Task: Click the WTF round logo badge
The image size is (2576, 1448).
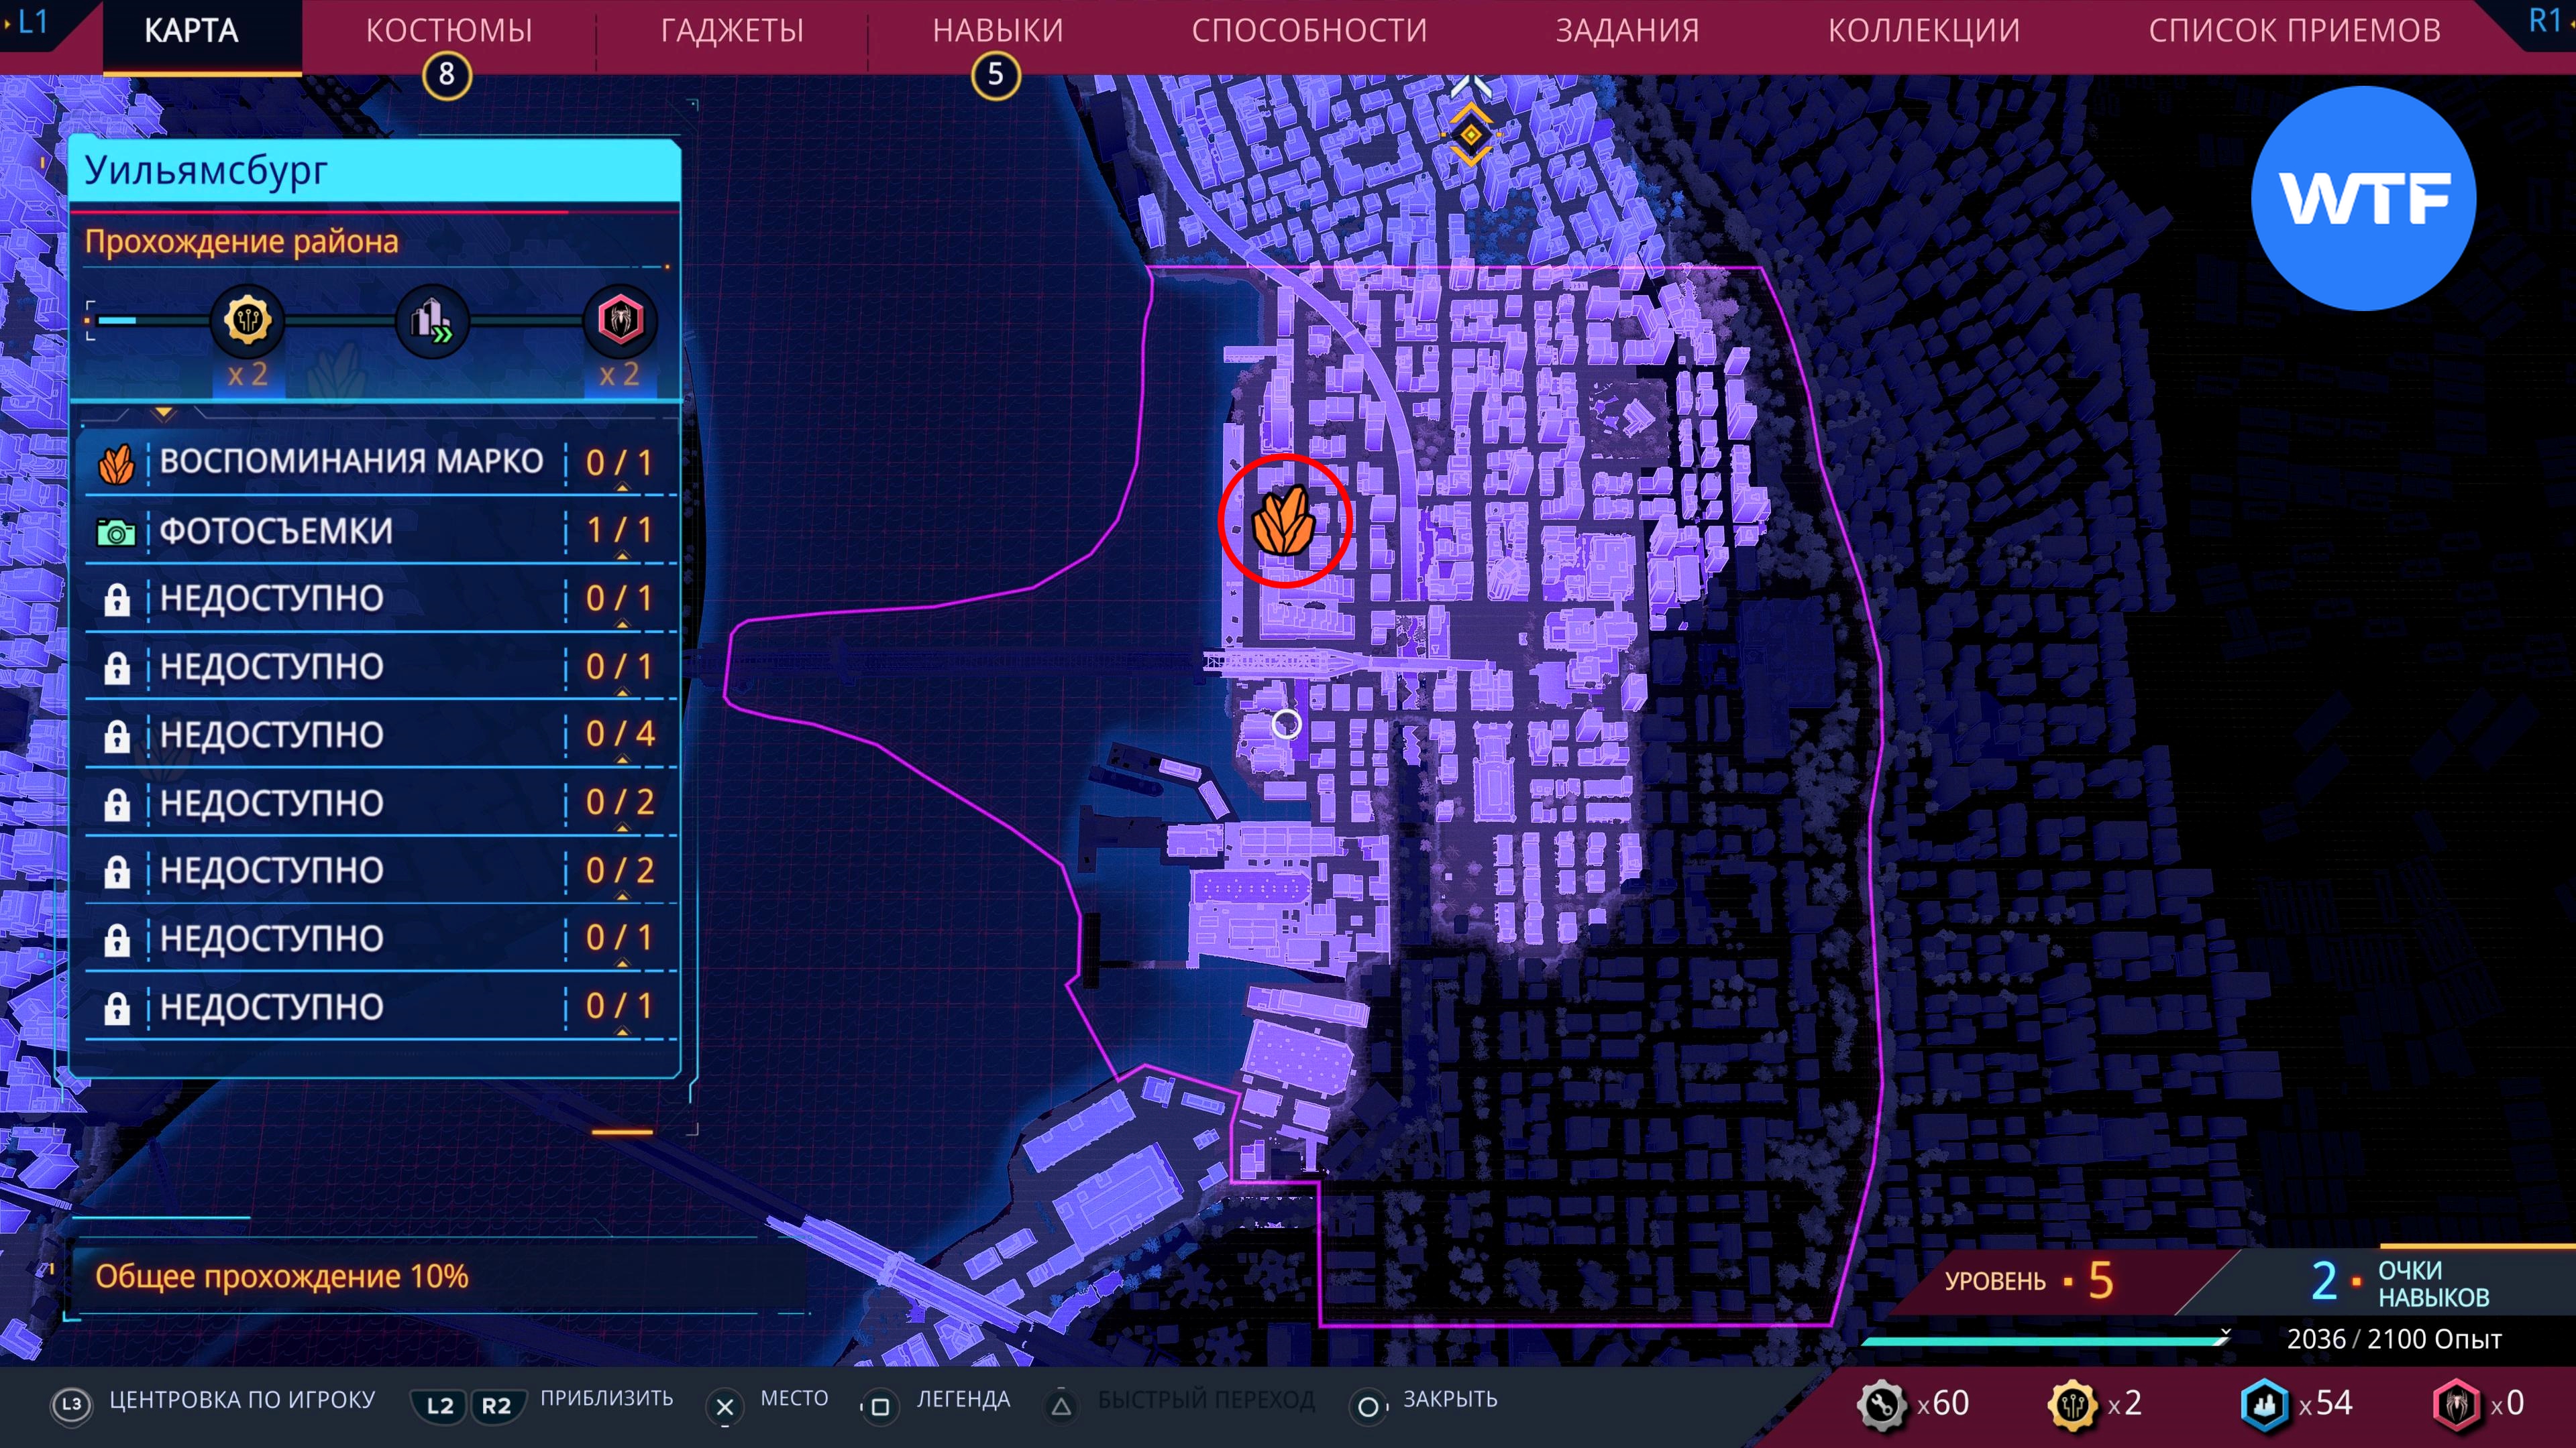Action: 2363,198
